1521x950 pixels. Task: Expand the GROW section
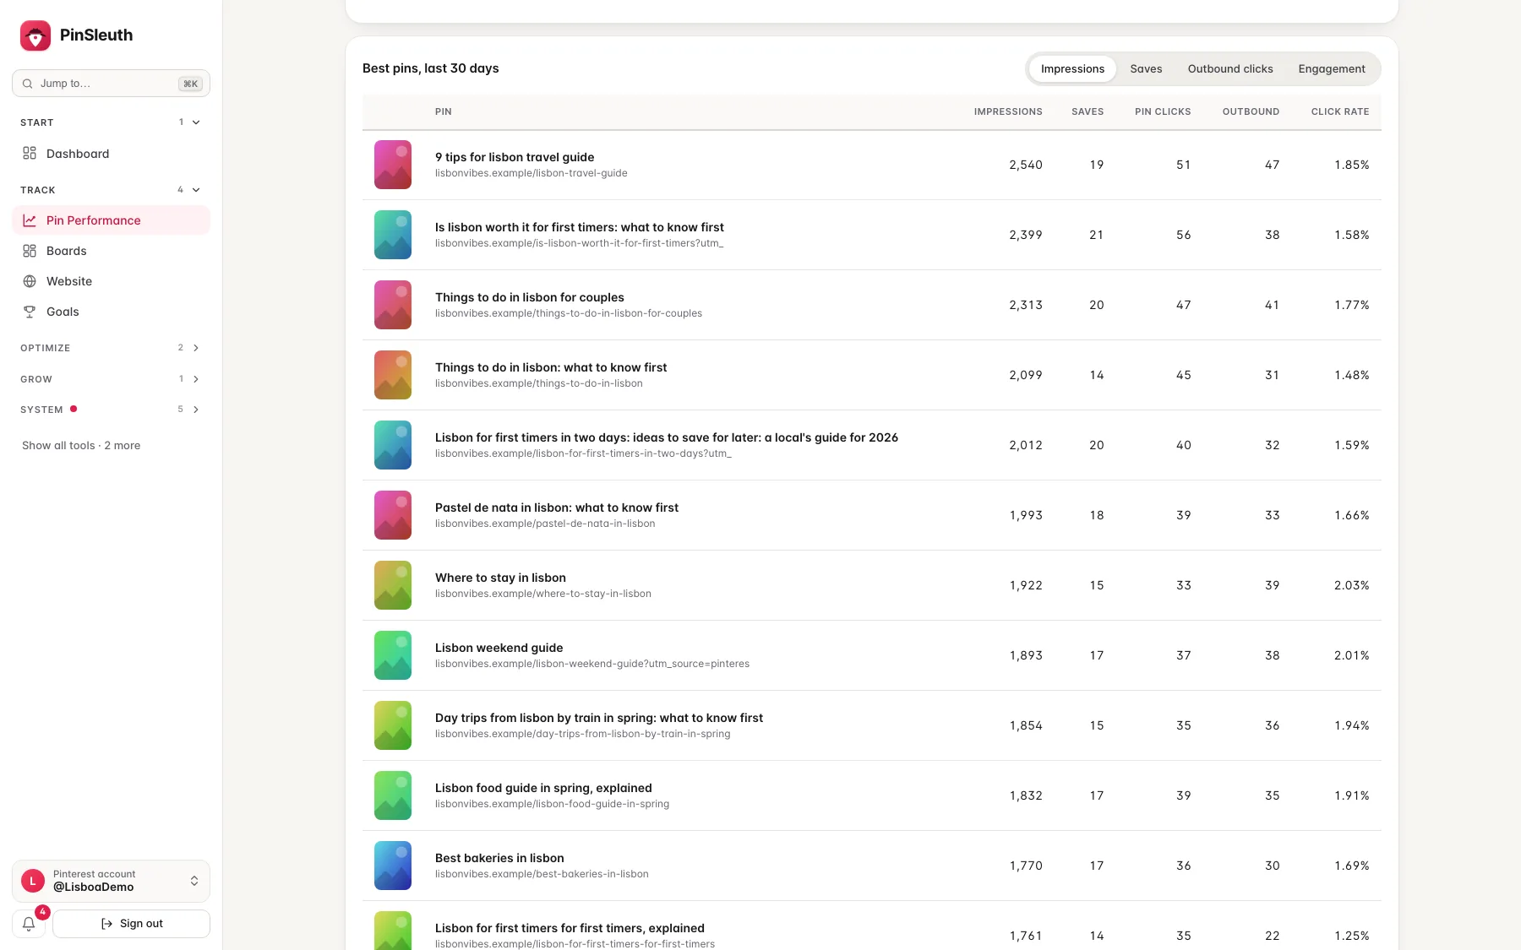pos(111,379)
